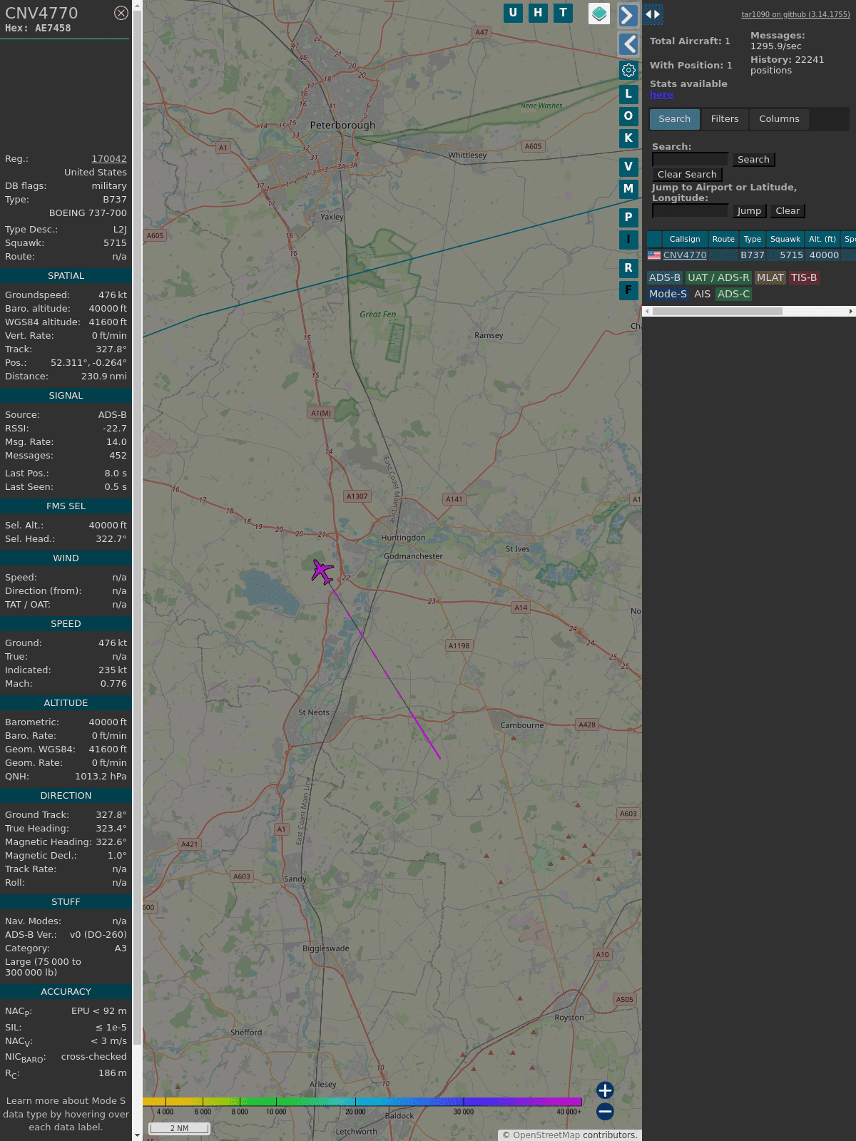
Task: Click the Clear Search button
Action: pyautogui.click(x=687, y=175)
